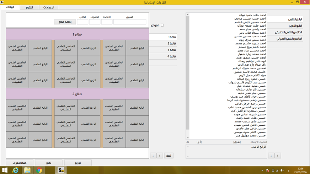310x174 pixels.
Task: Switch to the التقرير tab
Action: click(29, 7)
